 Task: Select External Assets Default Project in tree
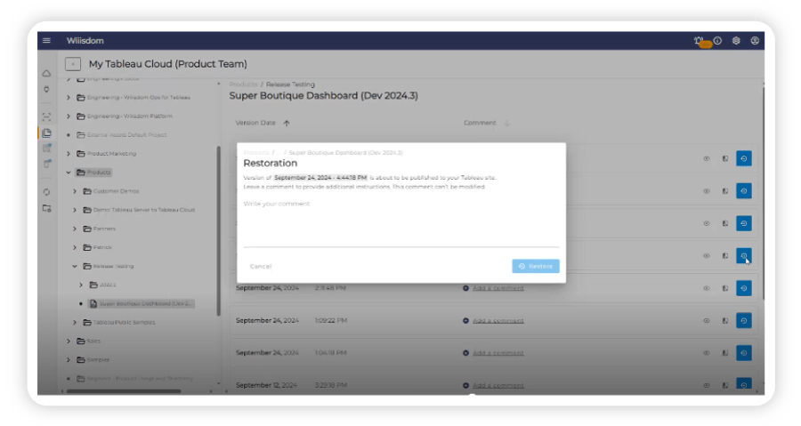tap(126, 135)
